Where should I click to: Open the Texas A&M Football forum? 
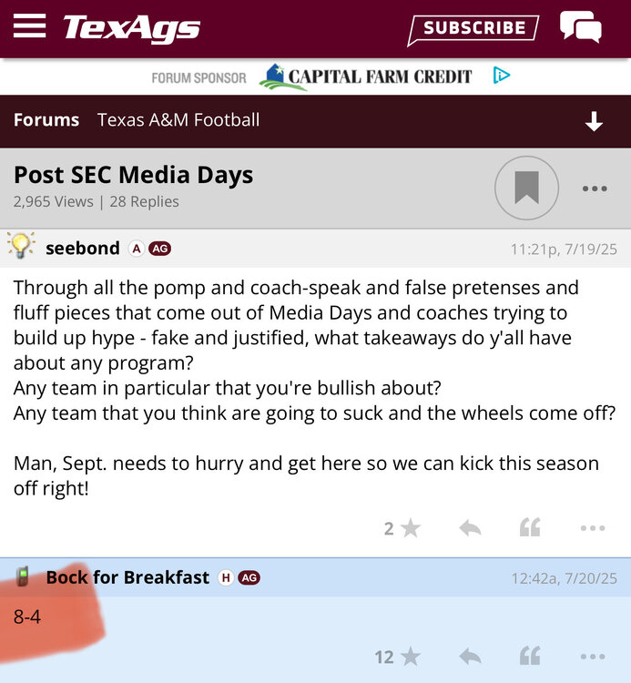(178, 120)
